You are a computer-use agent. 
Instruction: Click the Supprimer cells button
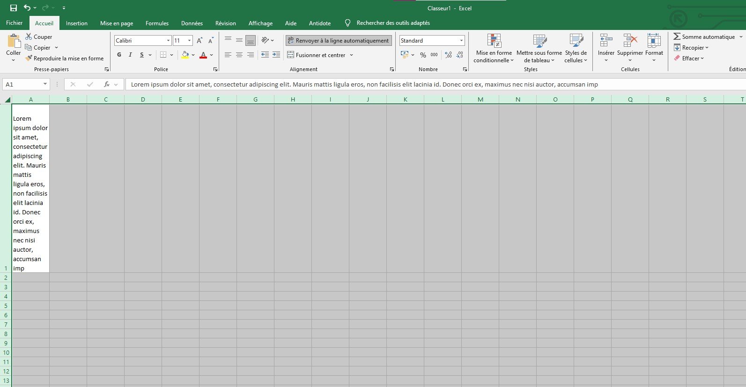coord(630,41)
